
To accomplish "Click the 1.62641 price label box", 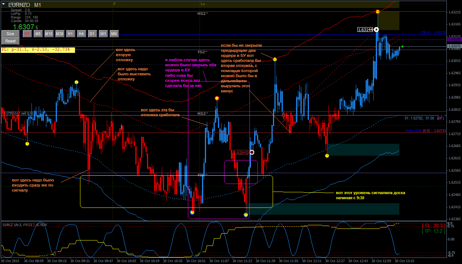I will click(x=240, y=153).
